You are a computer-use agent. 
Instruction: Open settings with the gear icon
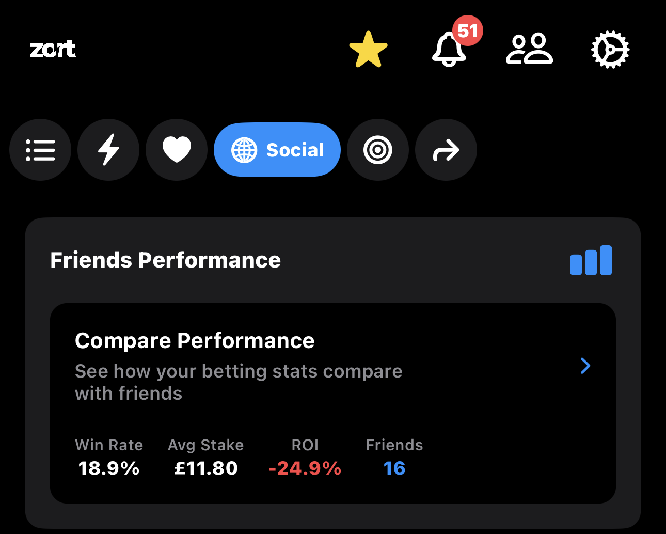(610, 50)
